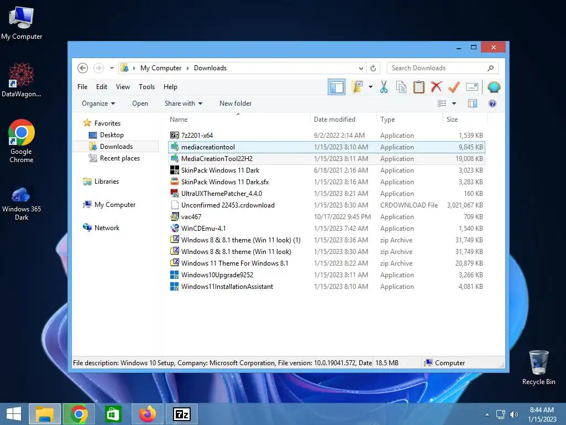Sort by the Size column header
The width and height of the screenshot is (566, 425).
click(465, 120)
